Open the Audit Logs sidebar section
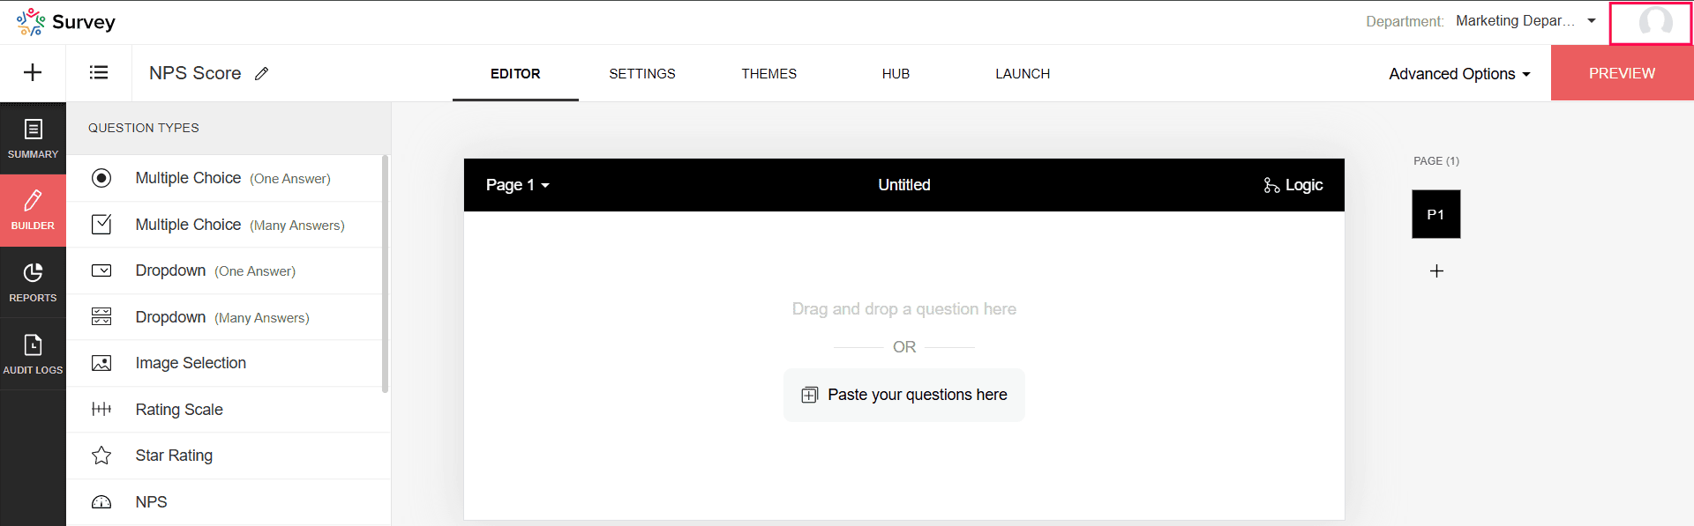 (x=33, y=354)
